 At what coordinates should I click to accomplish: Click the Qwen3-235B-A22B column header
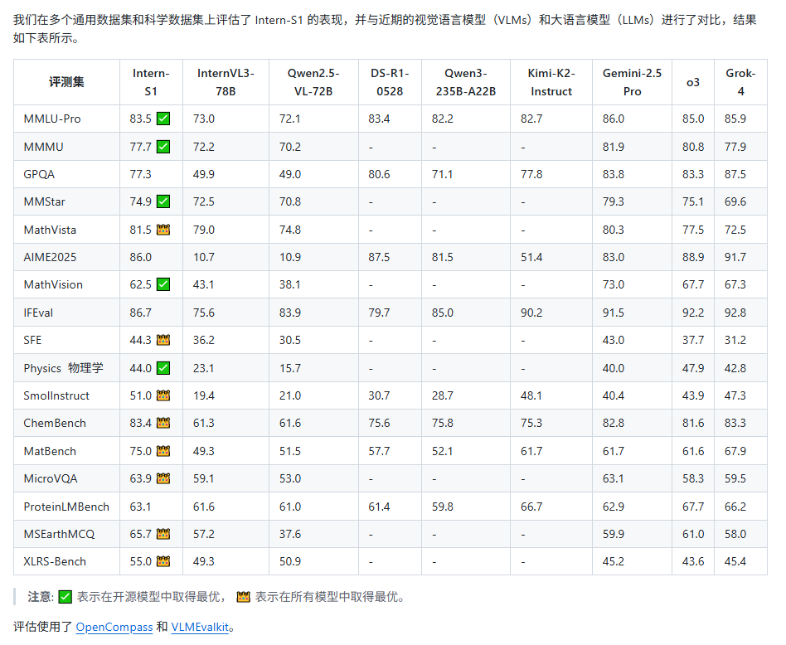click(466, 82)
